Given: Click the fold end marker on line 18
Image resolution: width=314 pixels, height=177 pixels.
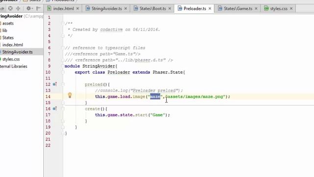Looking at the screenshot, I should coord(63,121).
